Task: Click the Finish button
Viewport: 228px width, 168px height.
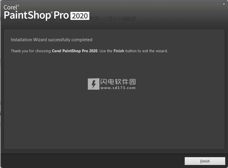Action: 205,161
